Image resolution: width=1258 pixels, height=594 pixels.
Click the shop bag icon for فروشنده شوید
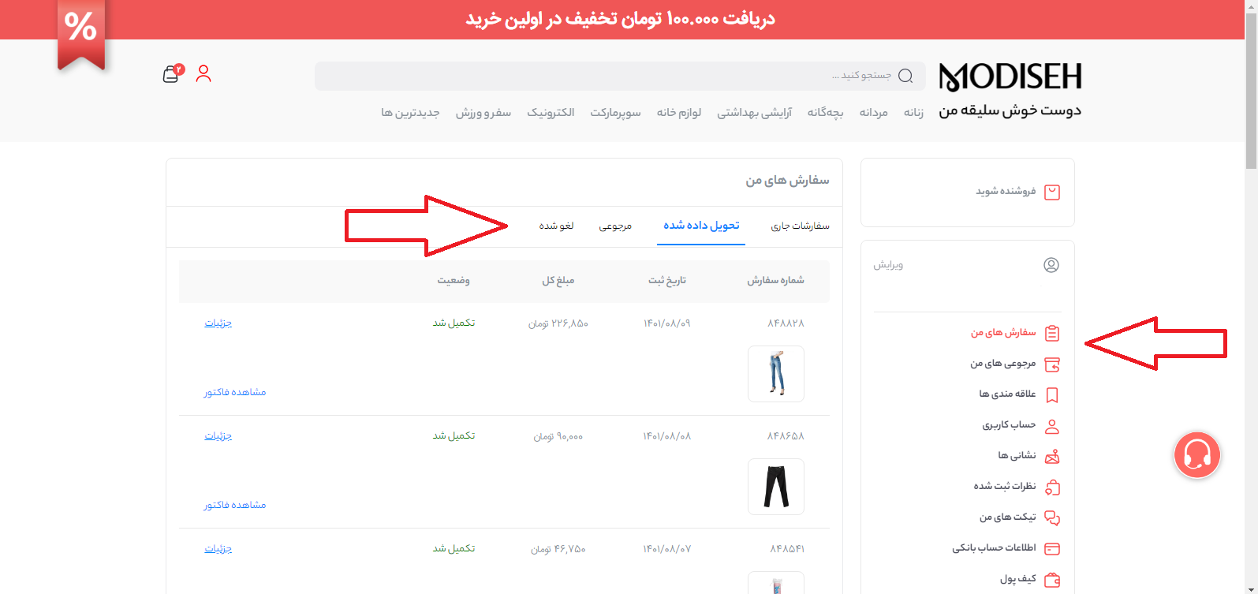1051,192
